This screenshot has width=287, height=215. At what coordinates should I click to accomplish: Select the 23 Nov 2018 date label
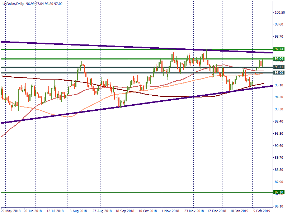pos(194,211)
